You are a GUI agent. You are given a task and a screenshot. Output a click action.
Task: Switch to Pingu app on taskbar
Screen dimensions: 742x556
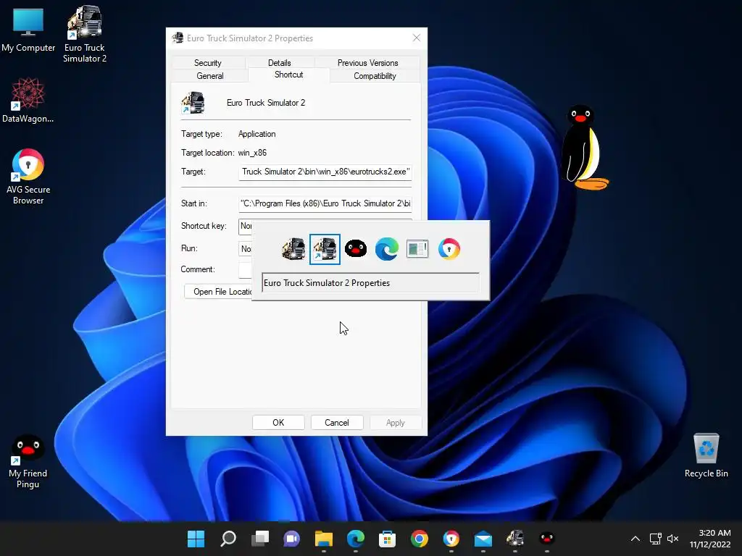click(546, 538)
